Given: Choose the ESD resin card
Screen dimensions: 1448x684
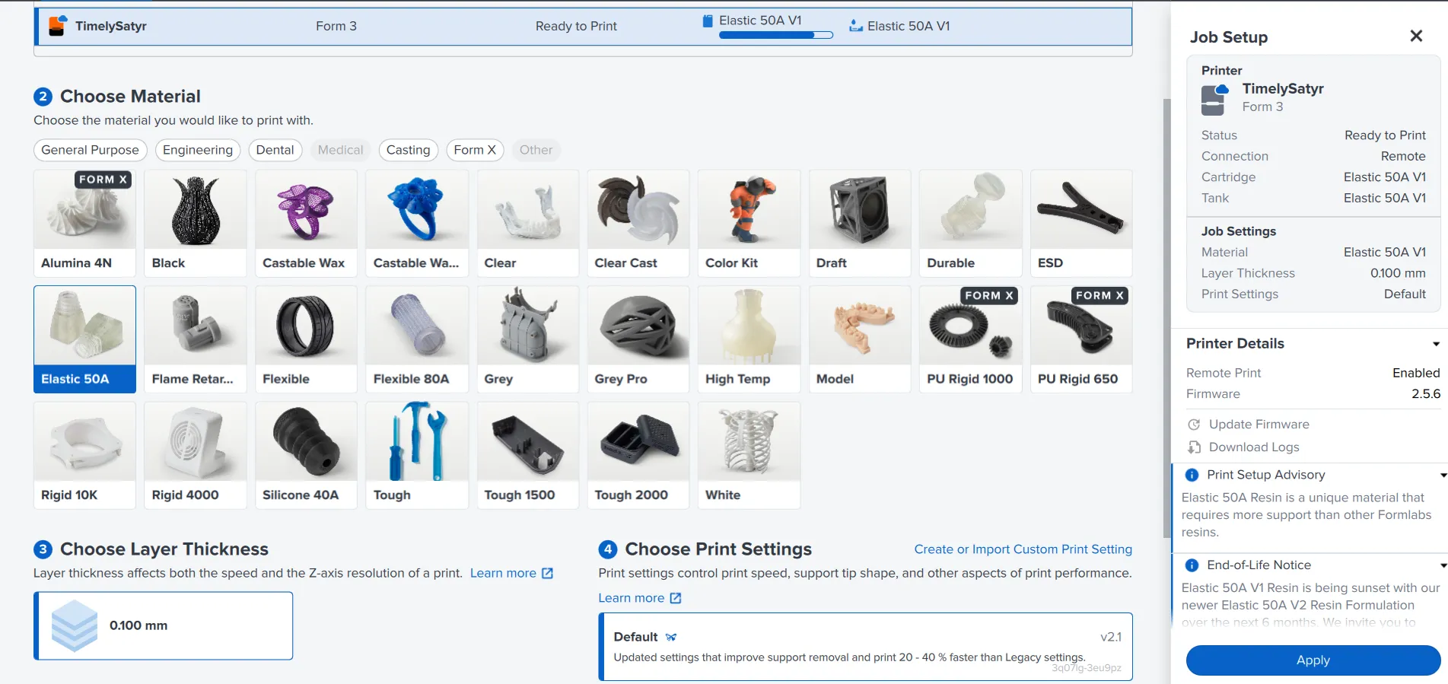Looking at the screenshot, I should click(1081, 223).
